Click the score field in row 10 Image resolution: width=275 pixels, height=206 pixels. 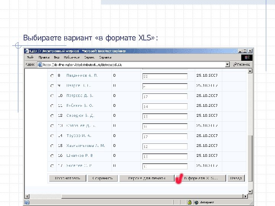165,97
